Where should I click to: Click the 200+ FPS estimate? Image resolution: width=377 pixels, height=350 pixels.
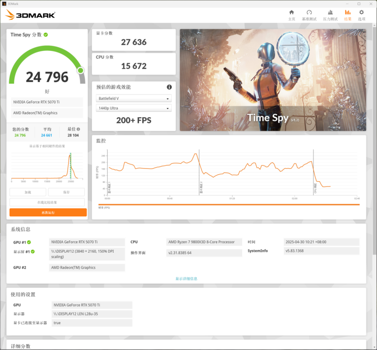[x=134, y=120]
